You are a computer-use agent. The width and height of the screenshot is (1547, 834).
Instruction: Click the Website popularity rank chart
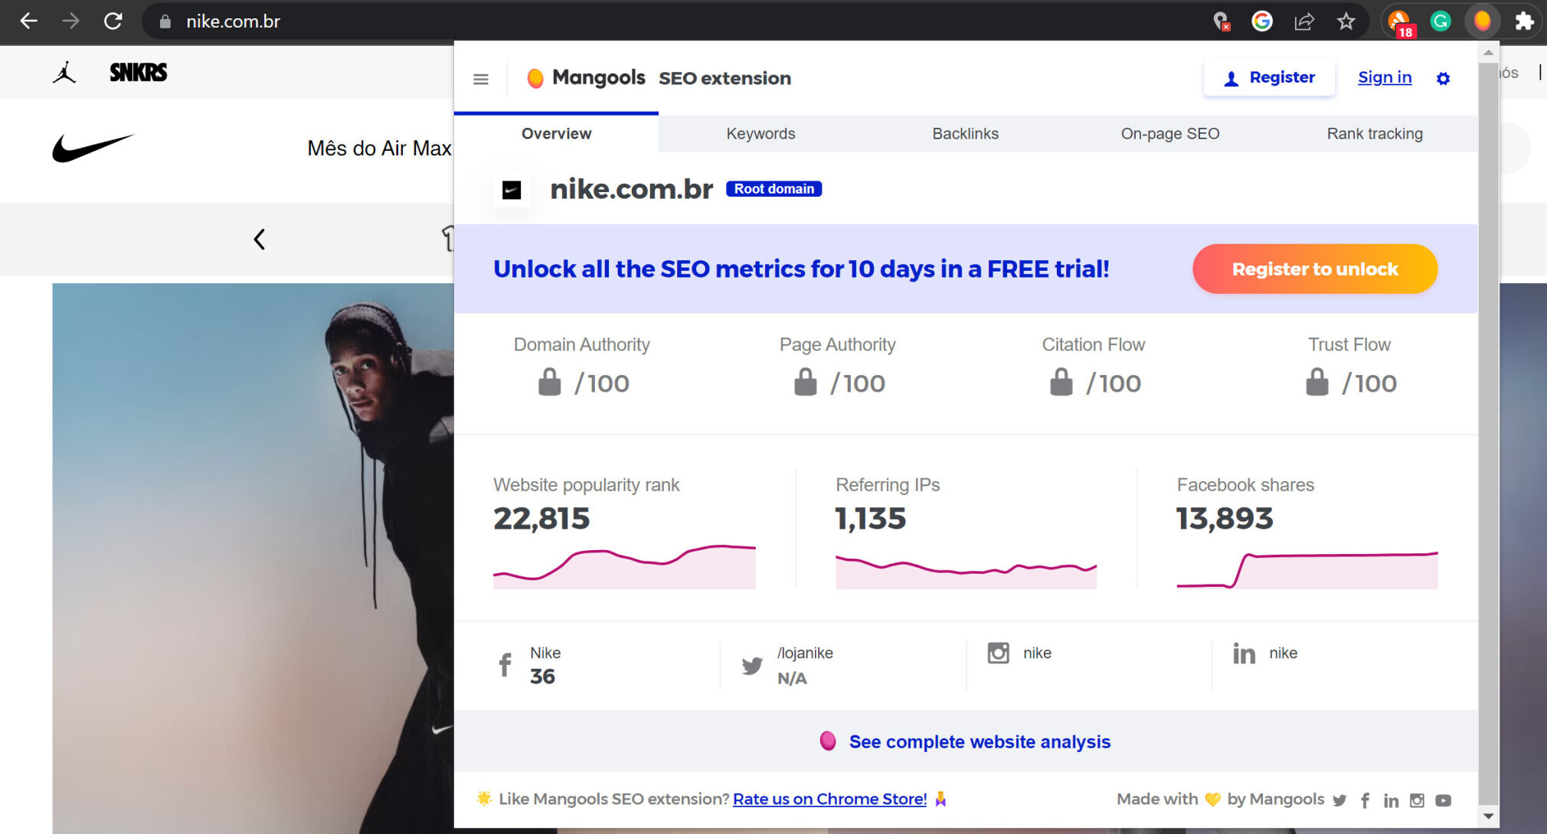pos(624,566)
